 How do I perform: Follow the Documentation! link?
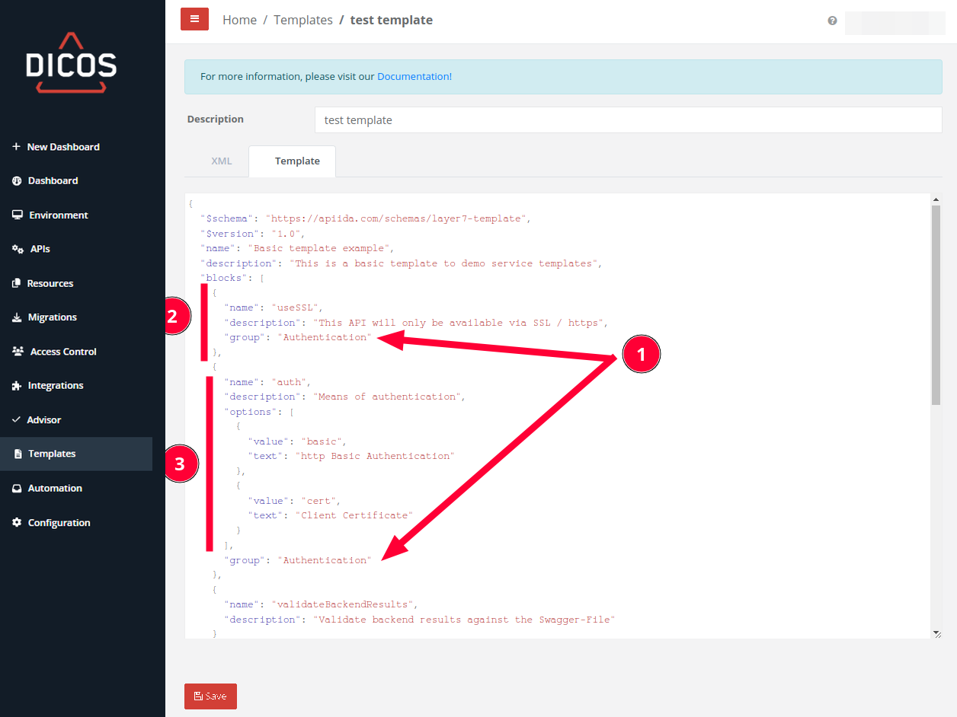(414, 77)
